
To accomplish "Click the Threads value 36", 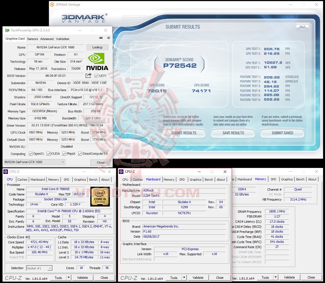I will click(x=107, y=268).
